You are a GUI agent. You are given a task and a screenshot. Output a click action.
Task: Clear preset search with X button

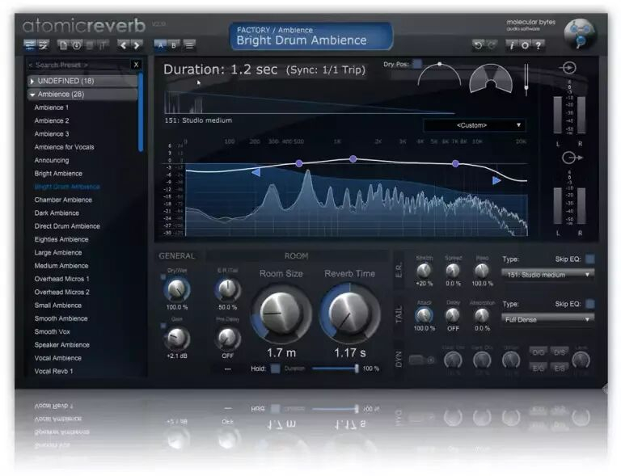(136, 65)
